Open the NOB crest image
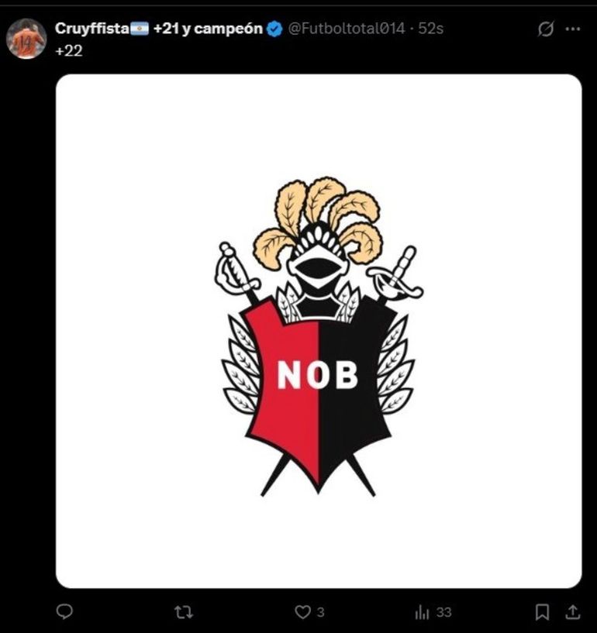597x633 pixels. 319,331
